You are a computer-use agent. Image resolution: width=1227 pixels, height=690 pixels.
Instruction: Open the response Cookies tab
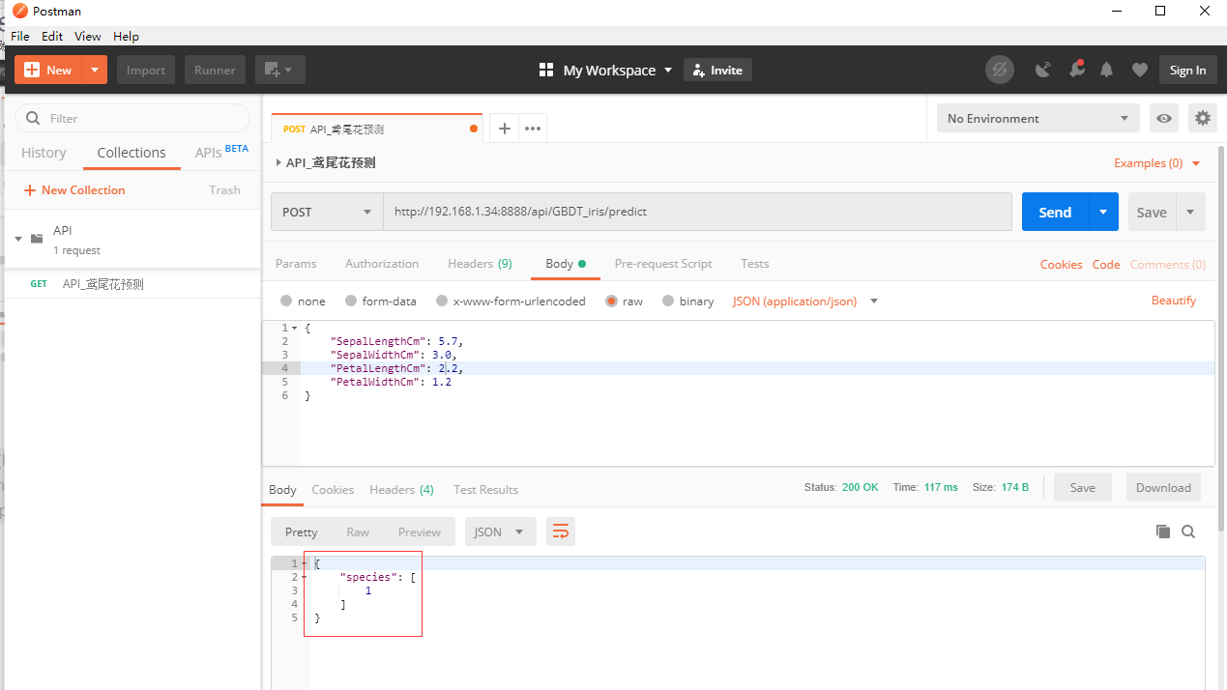(333, 490)
